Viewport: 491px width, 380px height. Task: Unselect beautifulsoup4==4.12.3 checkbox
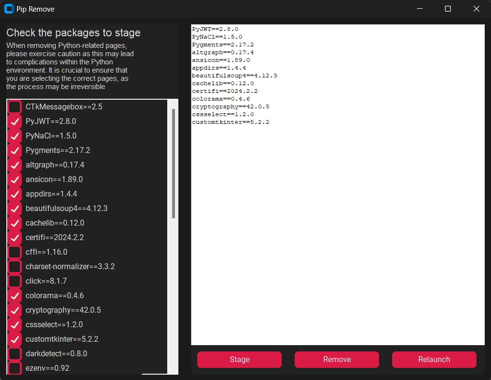click(x=15, y=209)
